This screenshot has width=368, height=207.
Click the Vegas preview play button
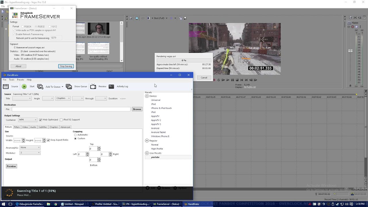pyautogui.click(x=228, y=80)
